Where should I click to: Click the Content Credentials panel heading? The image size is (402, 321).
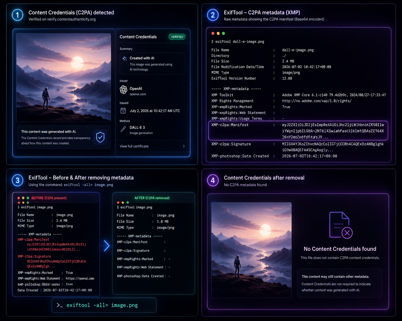point(138,37)
